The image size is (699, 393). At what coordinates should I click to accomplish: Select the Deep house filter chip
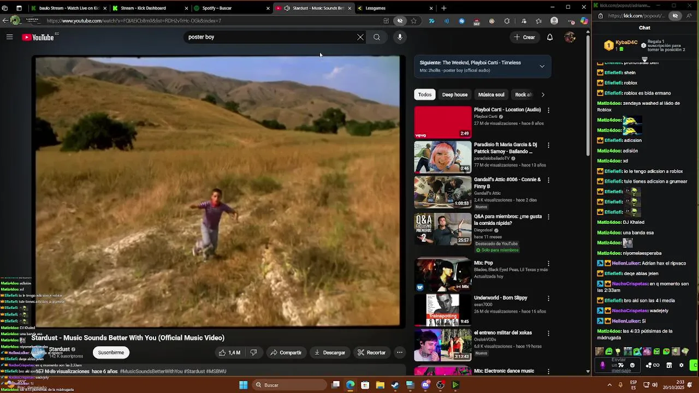pos(454,94)
